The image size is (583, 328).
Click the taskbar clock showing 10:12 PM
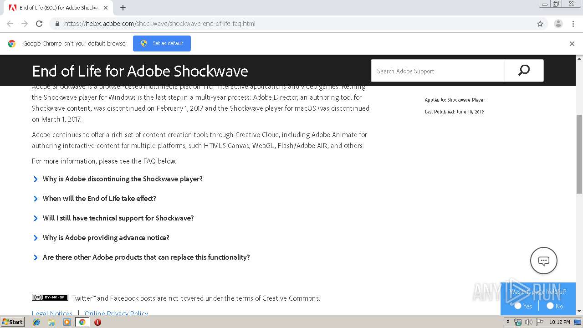[x=560, y=322]
